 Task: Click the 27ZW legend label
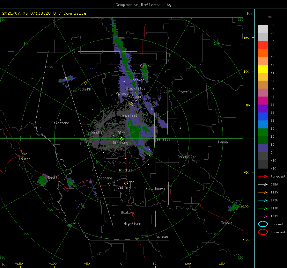point(274,200)
